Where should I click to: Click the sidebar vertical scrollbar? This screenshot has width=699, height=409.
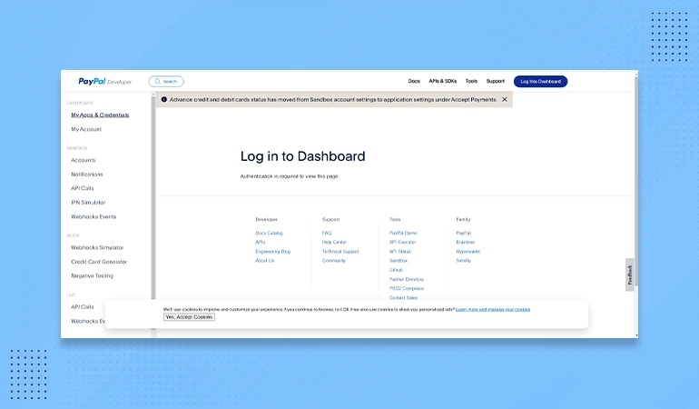153,196
